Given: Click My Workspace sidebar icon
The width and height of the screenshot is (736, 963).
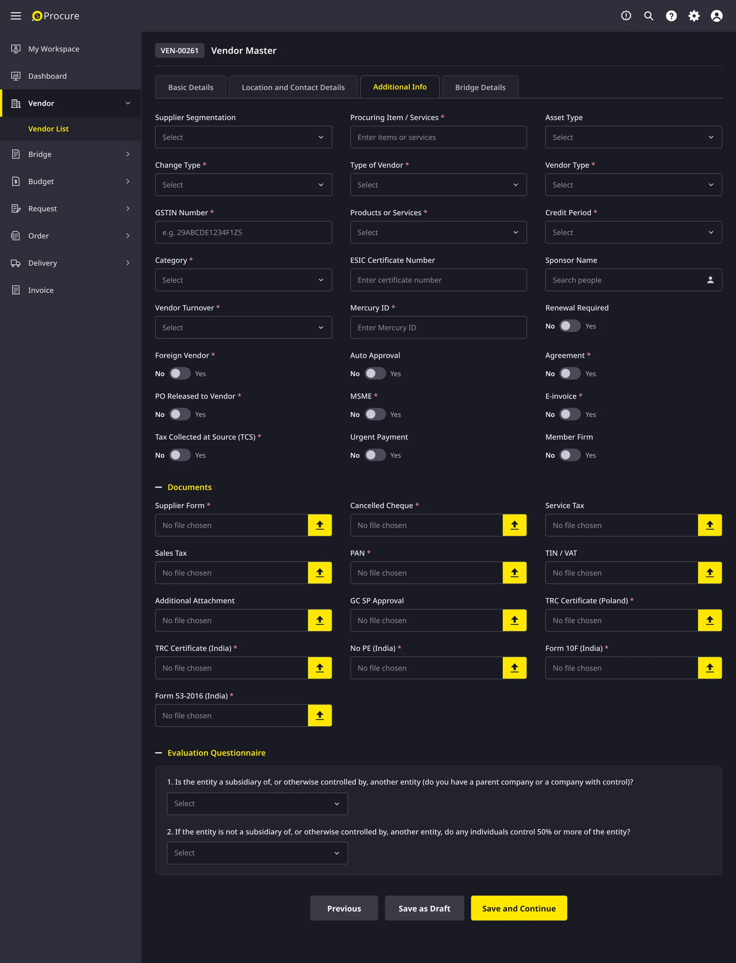Looking at the screenshot, I should tap(16, 49).
